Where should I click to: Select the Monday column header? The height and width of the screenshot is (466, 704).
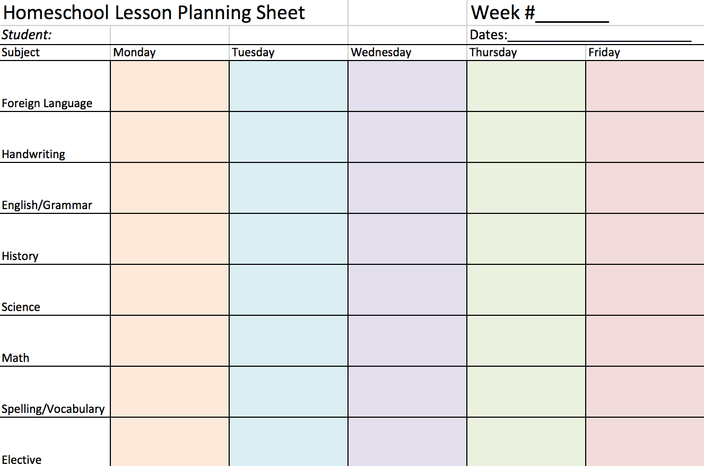(135, 53)
